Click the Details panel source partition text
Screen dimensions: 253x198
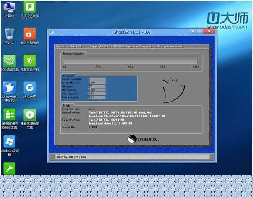(x=126, y=113)
